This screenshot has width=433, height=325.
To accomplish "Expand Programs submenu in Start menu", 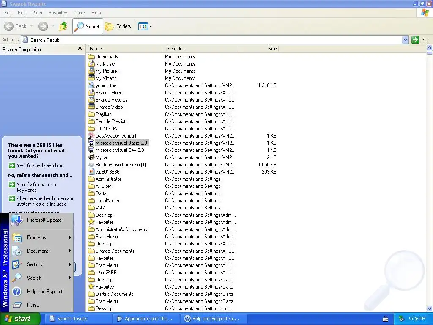I will pyautogui.click(x=41, y=237).
